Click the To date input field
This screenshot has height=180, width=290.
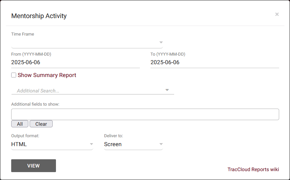[x=215, y=62]
